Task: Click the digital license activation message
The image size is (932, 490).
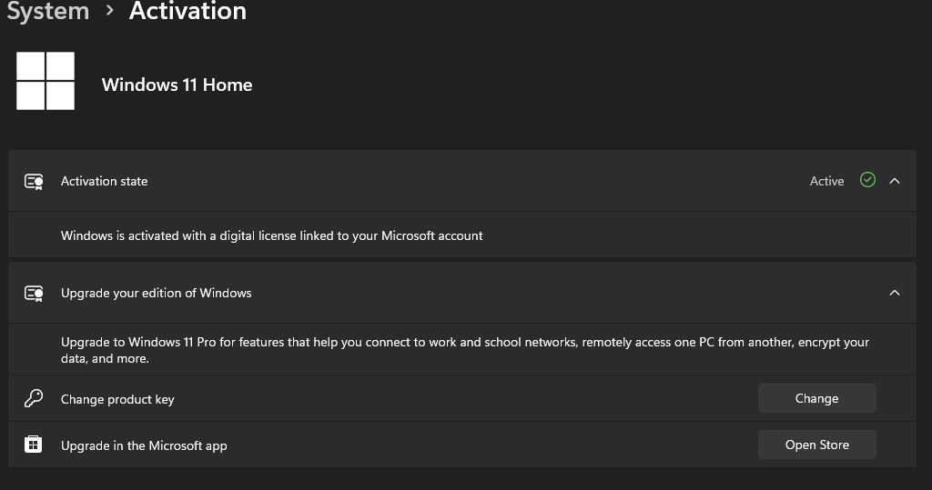Action: (271, 235)
